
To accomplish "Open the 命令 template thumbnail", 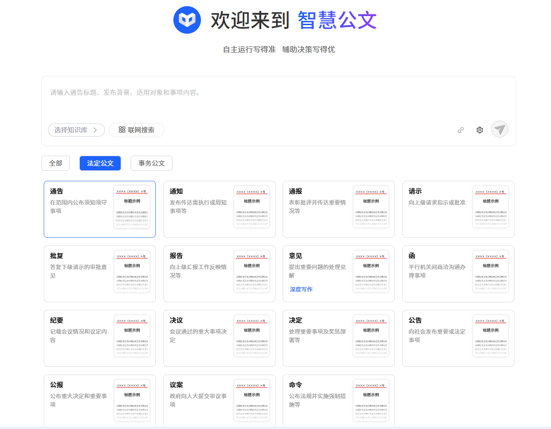I will 371,400.
